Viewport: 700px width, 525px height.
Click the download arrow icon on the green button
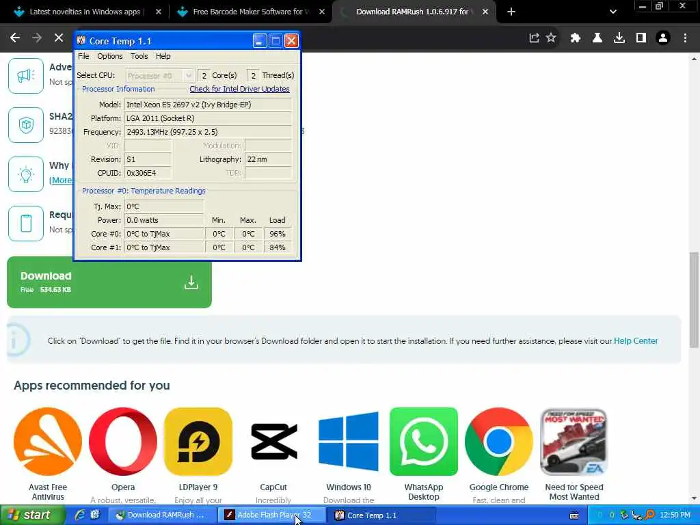pyautogui.click(x=191, y=282)
